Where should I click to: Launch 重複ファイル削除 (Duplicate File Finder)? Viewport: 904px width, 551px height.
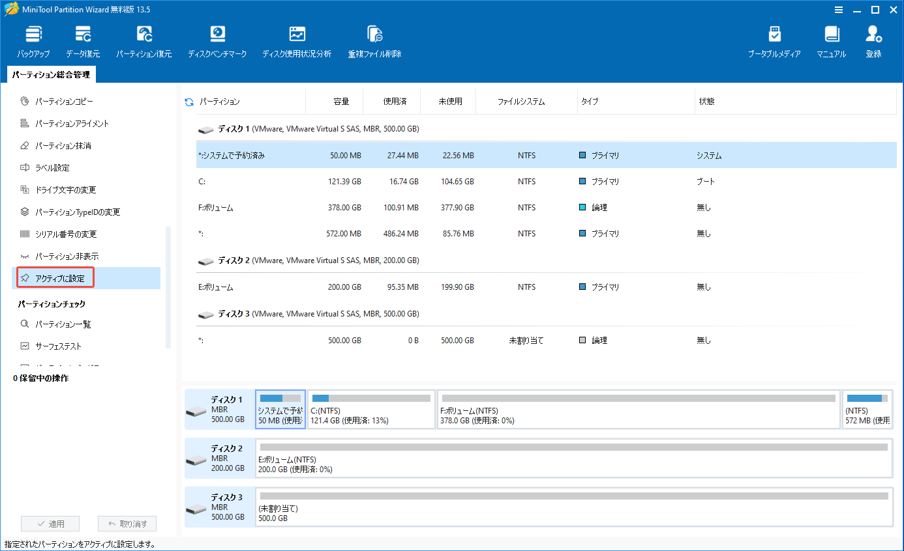coord(374,40)
